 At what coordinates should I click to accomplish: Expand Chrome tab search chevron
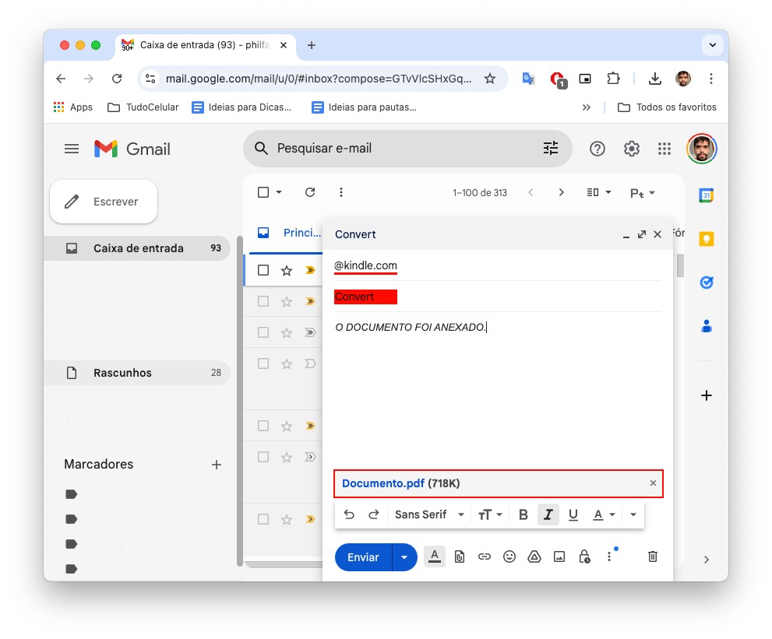(713, 45)
